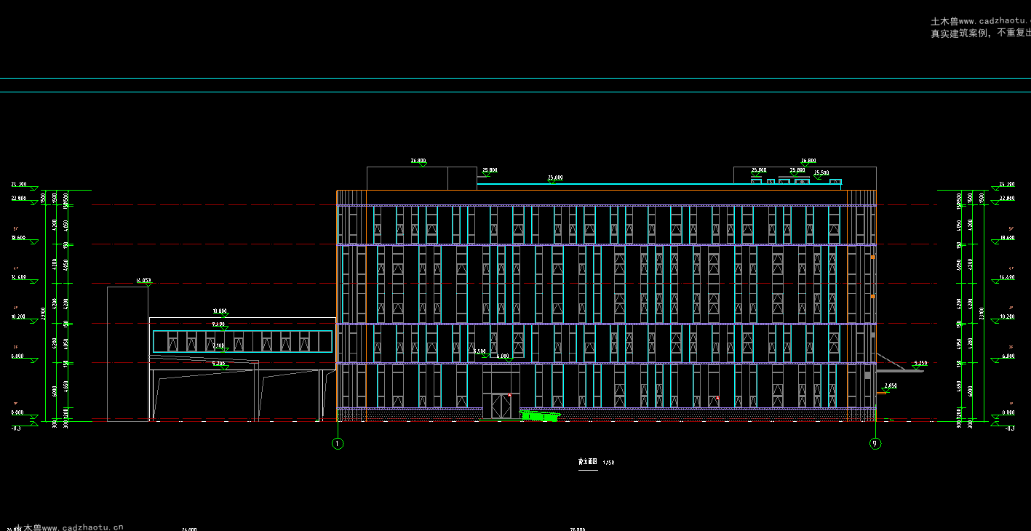Image resolution: width=1031 pixels, height=531 pixels.
Task: Click the drawing title below the elevation
Action: click(587, 462)
